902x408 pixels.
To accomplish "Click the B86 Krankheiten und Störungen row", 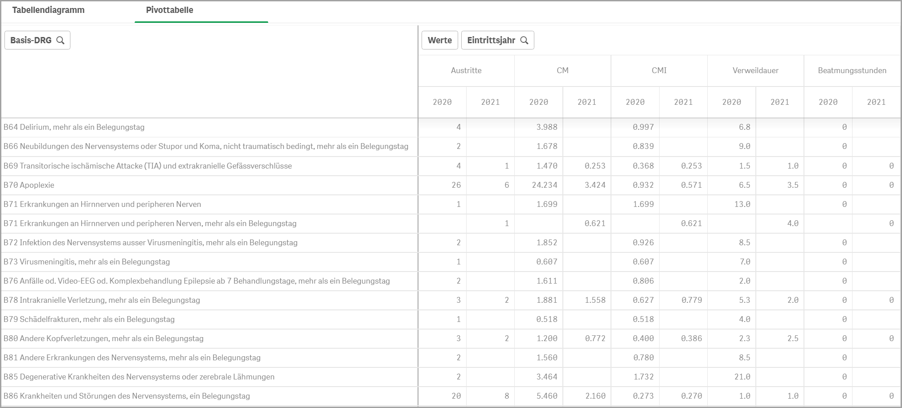I will click(x=127, y=396).
